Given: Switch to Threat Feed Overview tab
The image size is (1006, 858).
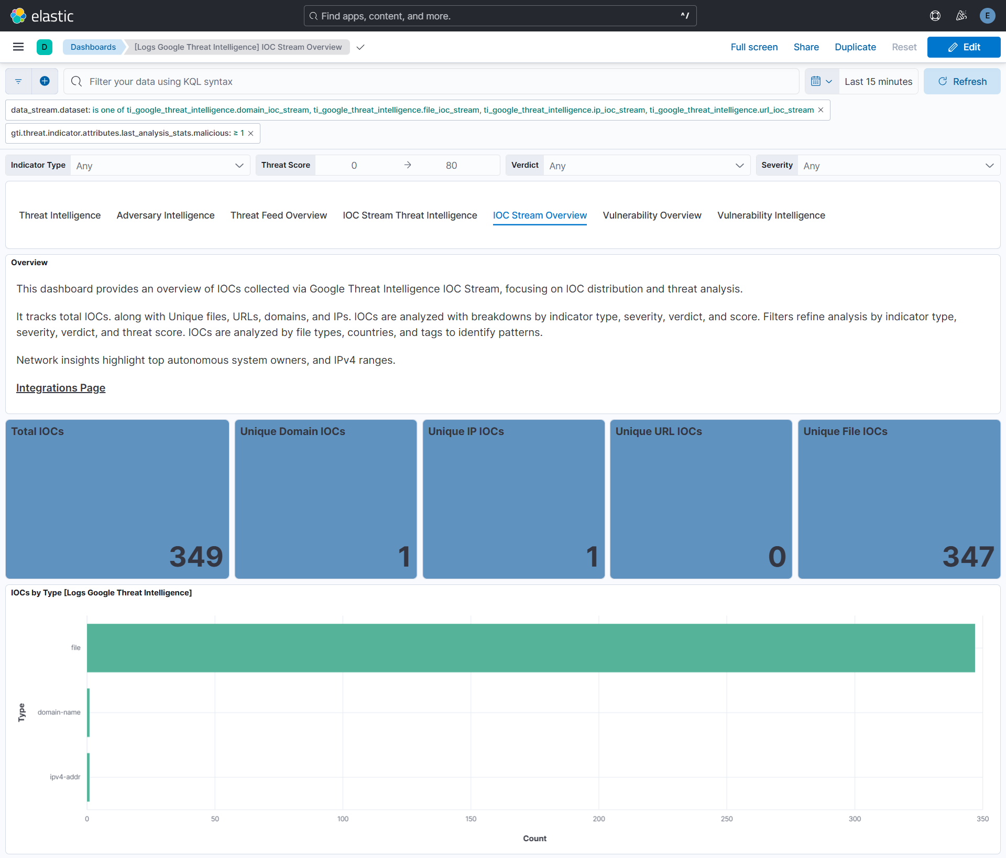Looking at the screenshot, I should tap(279, 215).
